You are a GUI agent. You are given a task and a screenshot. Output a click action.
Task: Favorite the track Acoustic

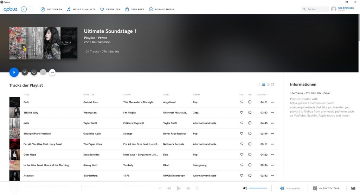click(x=242, y=175)
